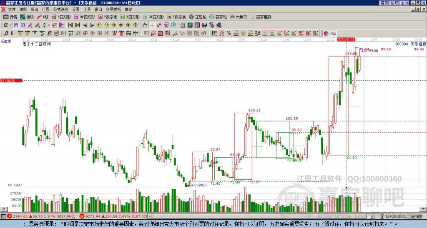
Task: Open the T数字表 tool
Action: (176, 17)
